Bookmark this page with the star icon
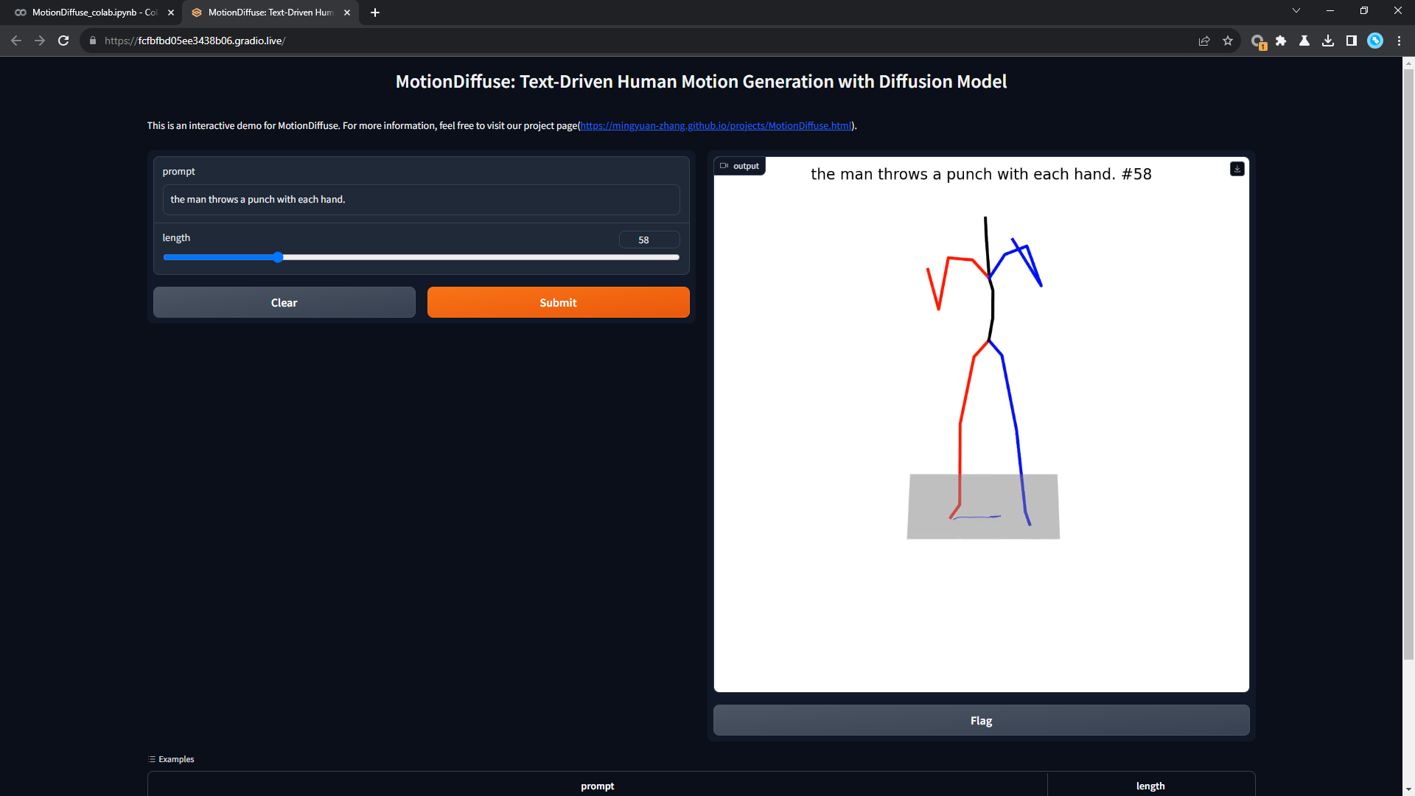The width and height of the screenshot is (1415, 796). coord(1228,41)
